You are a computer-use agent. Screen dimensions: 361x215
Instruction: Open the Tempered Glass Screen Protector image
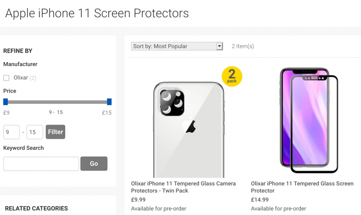308,120
